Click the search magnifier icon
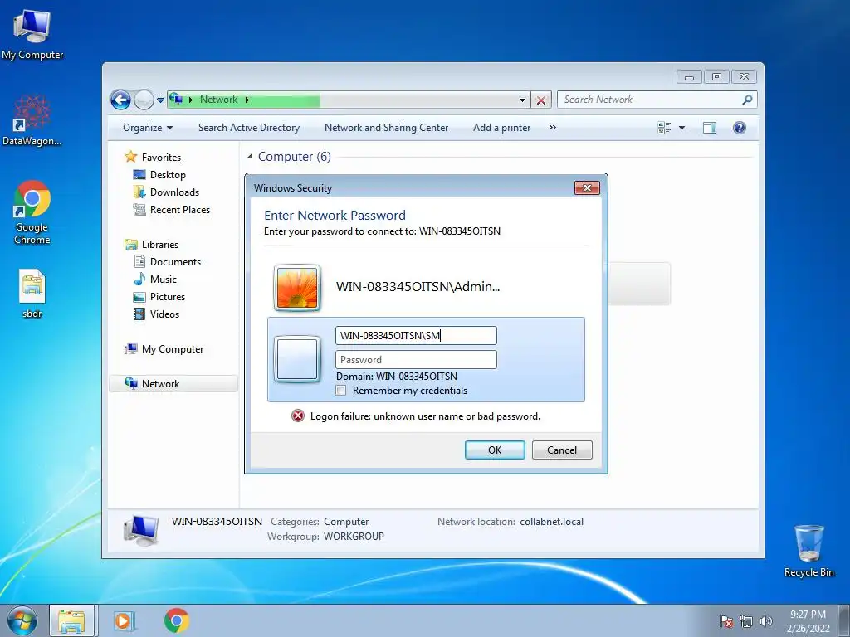 tap(748, 100)
